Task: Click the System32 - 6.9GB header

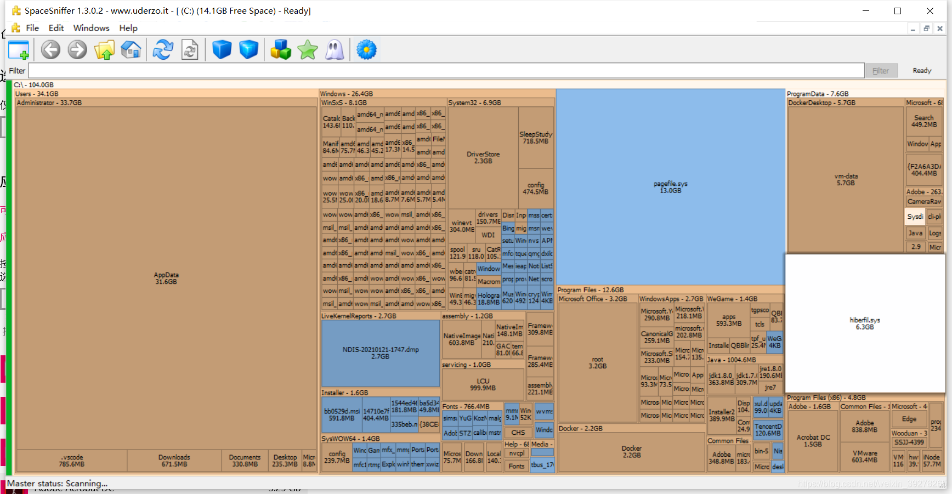Action: pos(475,103)
